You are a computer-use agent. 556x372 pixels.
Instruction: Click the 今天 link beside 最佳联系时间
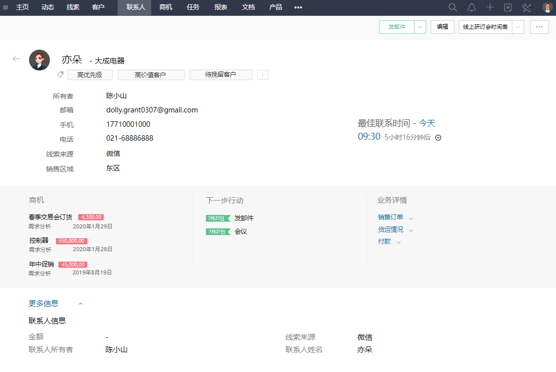[x=427, y=123]
